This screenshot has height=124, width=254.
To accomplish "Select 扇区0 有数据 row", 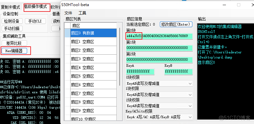I will pyautogui.click(x=93, y=33).
